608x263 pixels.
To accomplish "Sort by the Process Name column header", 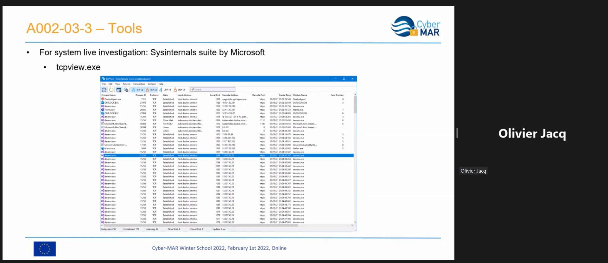I will pyautogui.click(x=109, y=95).
